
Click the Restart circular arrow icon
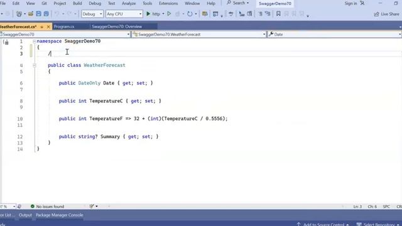(190, 14)
